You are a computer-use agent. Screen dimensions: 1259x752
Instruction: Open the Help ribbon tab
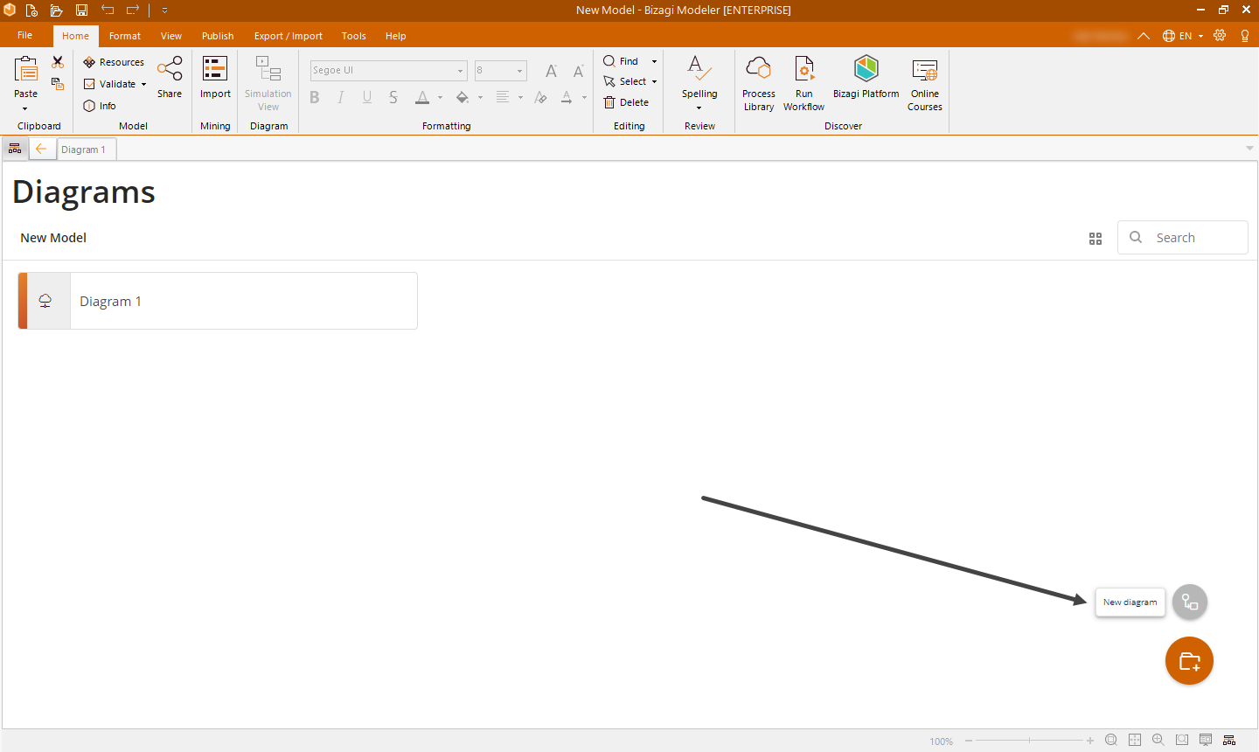pos(396,36)
